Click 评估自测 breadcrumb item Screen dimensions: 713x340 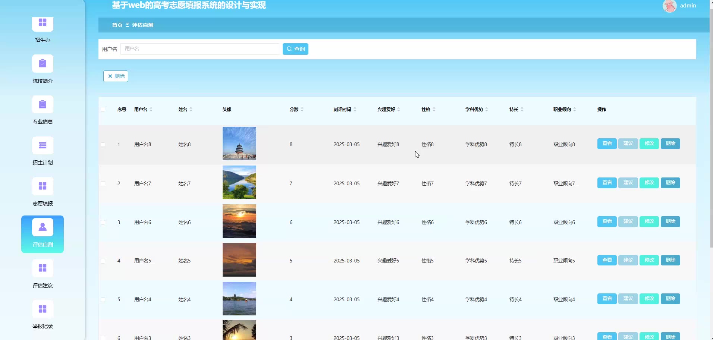pyautogui.click(x=143, y=25)
